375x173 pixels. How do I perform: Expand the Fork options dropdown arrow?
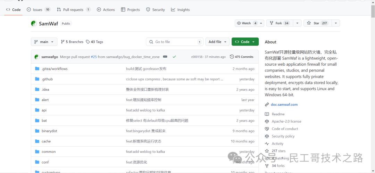click(297, 23)
